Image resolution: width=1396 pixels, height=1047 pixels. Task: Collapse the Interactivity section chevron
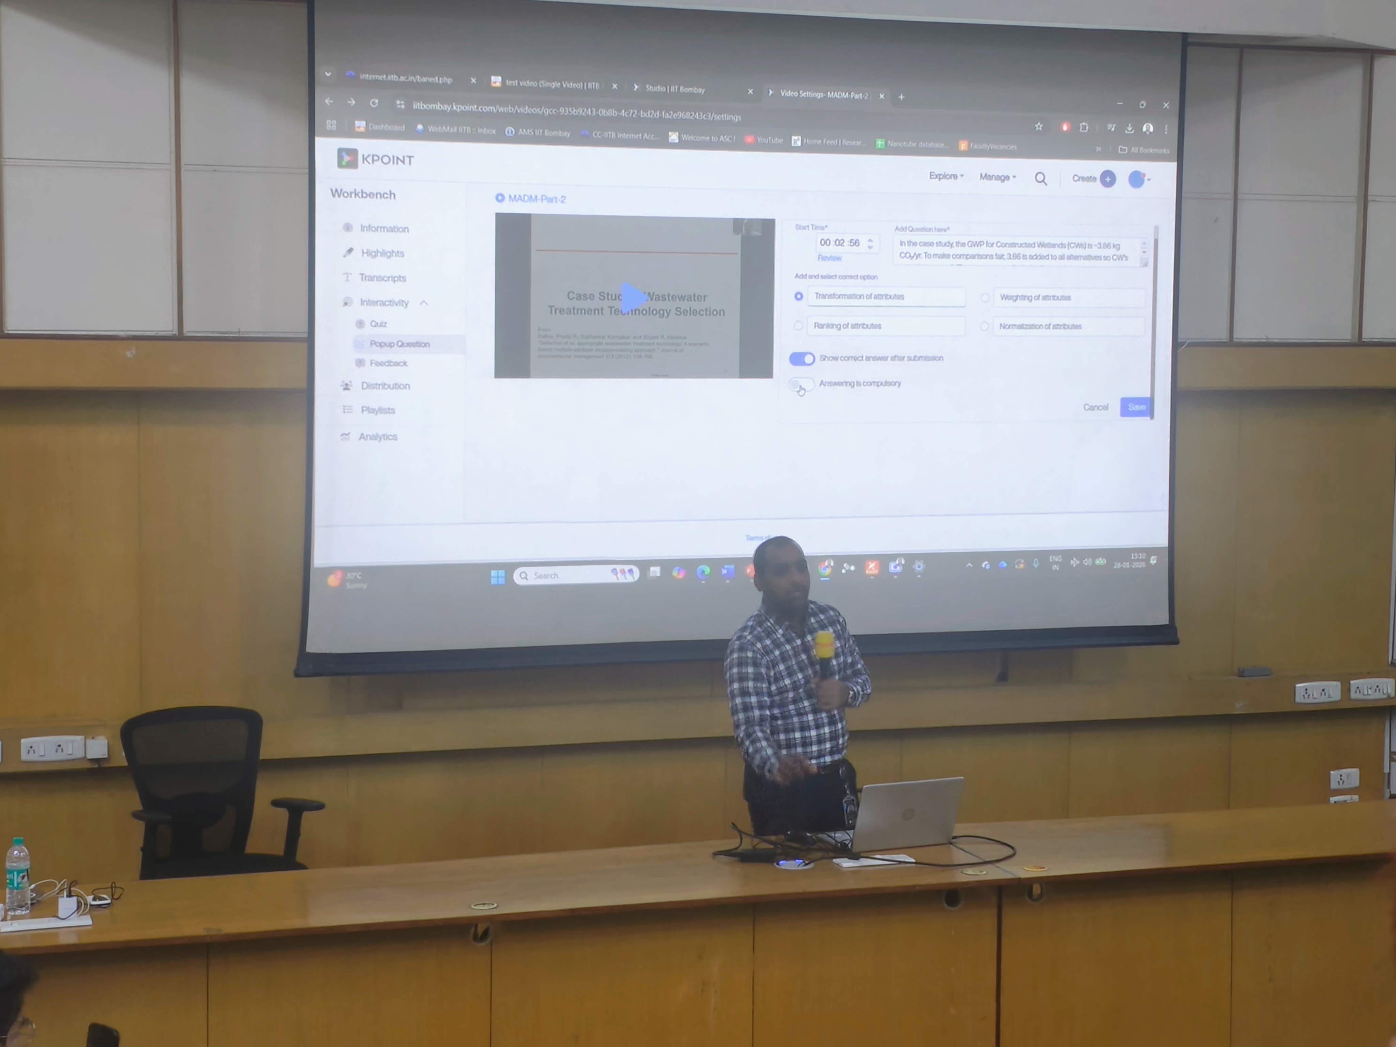[424, 303]
